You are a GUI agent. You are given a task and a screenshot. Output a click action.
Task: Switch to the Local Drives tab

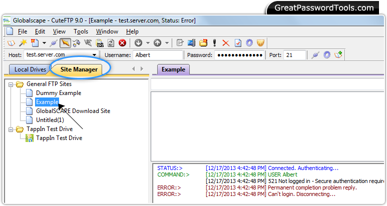pyautogui.click(x=30, y=69)
